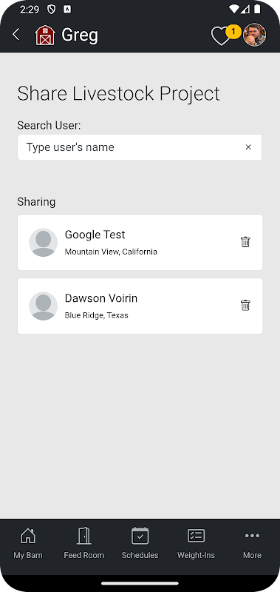The height and width of the screenshot is (592, 280).
Task: Go to the Schedules tab
Action: 140,544
